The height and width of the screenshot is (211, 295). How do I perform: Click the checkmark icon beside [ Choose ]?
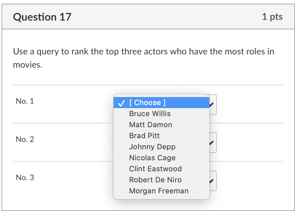121,103
